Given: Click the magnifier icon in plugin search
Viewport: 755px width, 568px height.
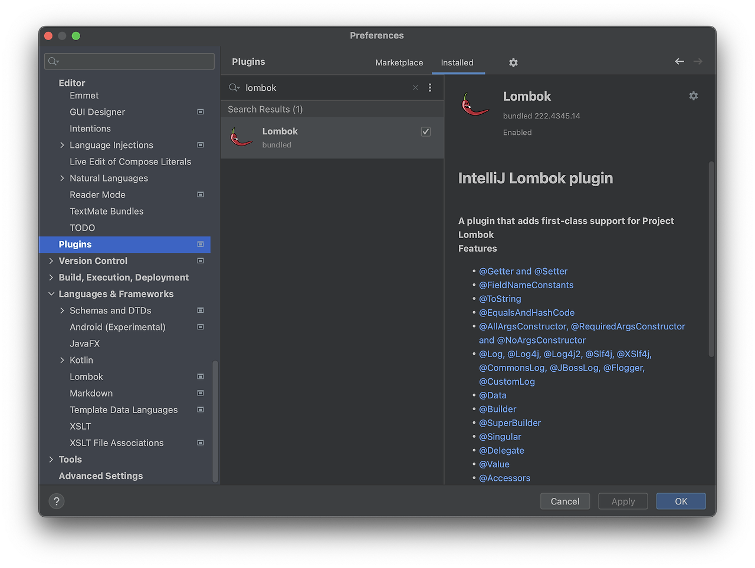Looking at the screenshot, I should pyautogui.click(x=234, y=88).
